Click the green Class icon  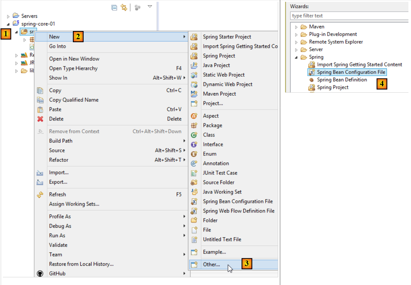[x=194, y=135]
